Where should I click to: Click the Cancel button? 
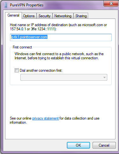click(104, 145)
